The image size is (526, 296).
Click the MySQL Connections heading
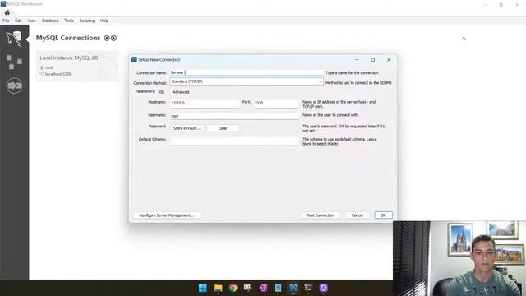point(68,38)
